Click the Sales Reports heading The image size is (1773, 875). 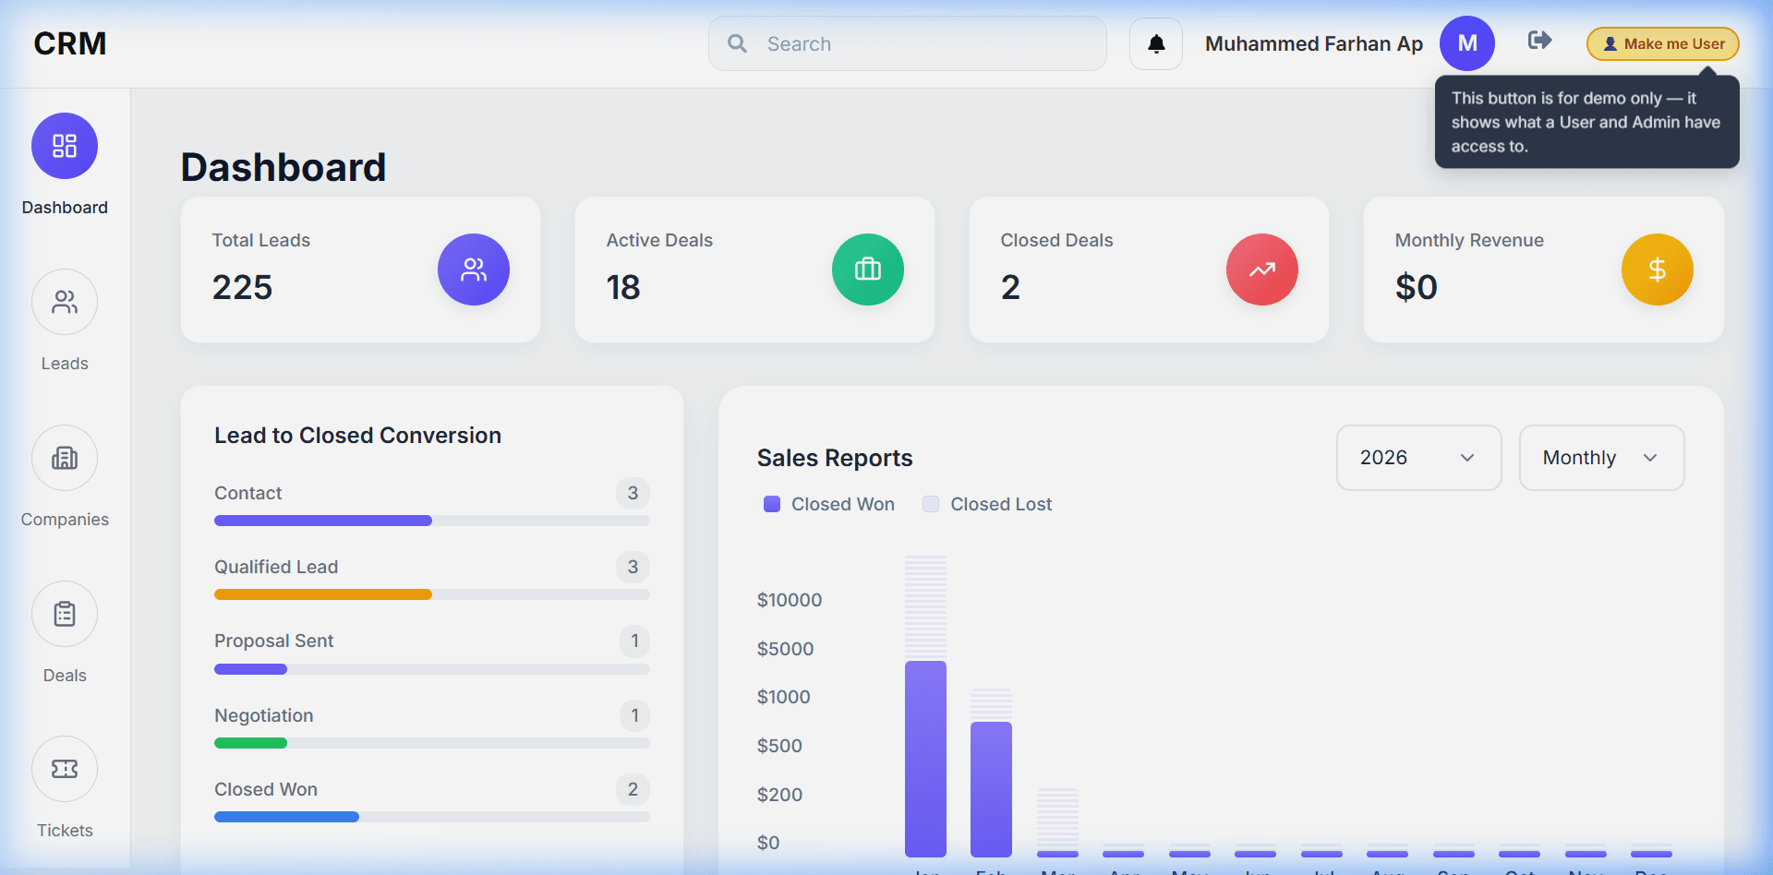pos(835,458)
